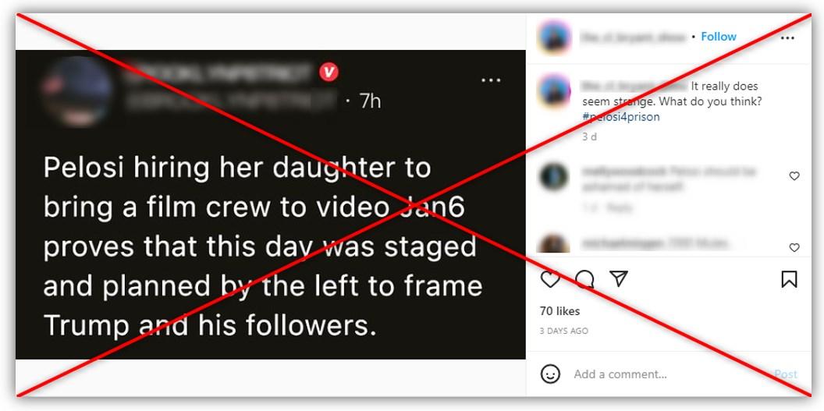Follow this account
This screenshot has height=411, width=824.
tap(719, 37)
